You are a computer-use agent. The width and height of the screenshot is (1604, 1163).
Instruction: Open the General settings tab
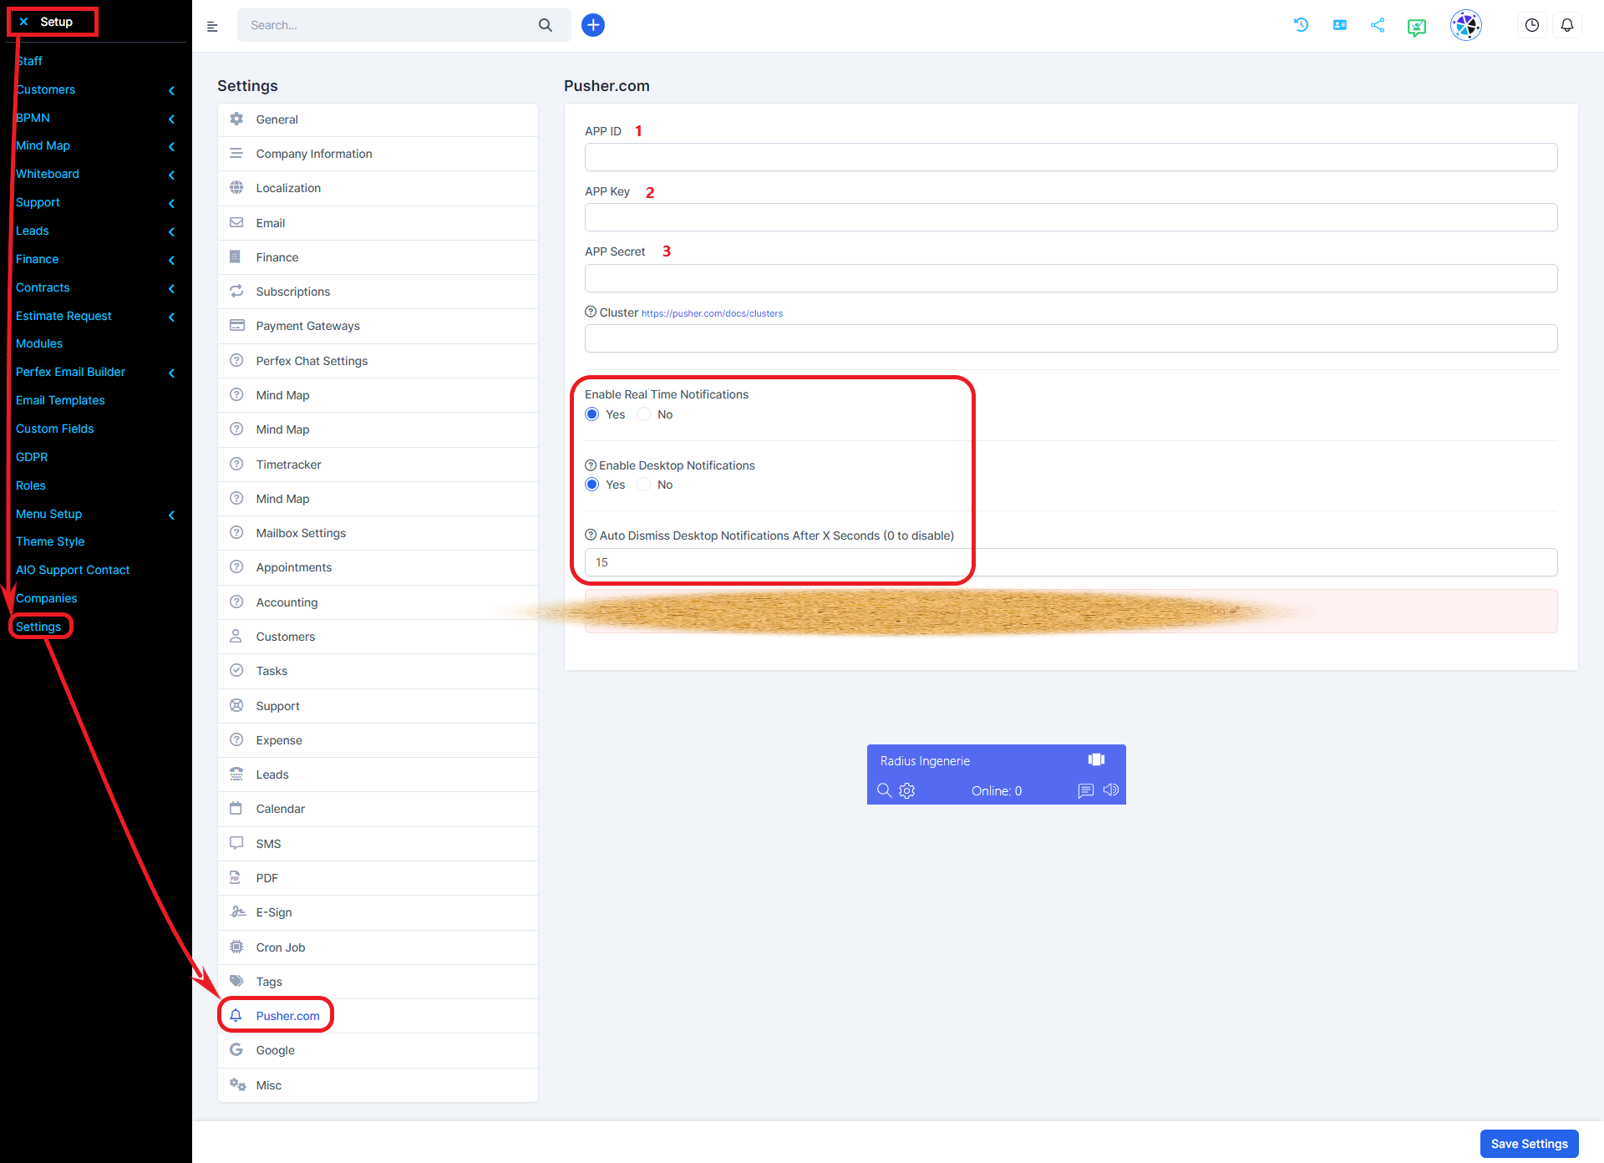[x=378, y=119]
